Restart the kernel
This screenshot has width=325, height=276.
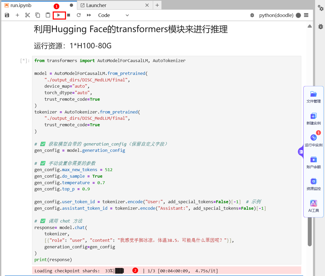[x=79, y=15]
